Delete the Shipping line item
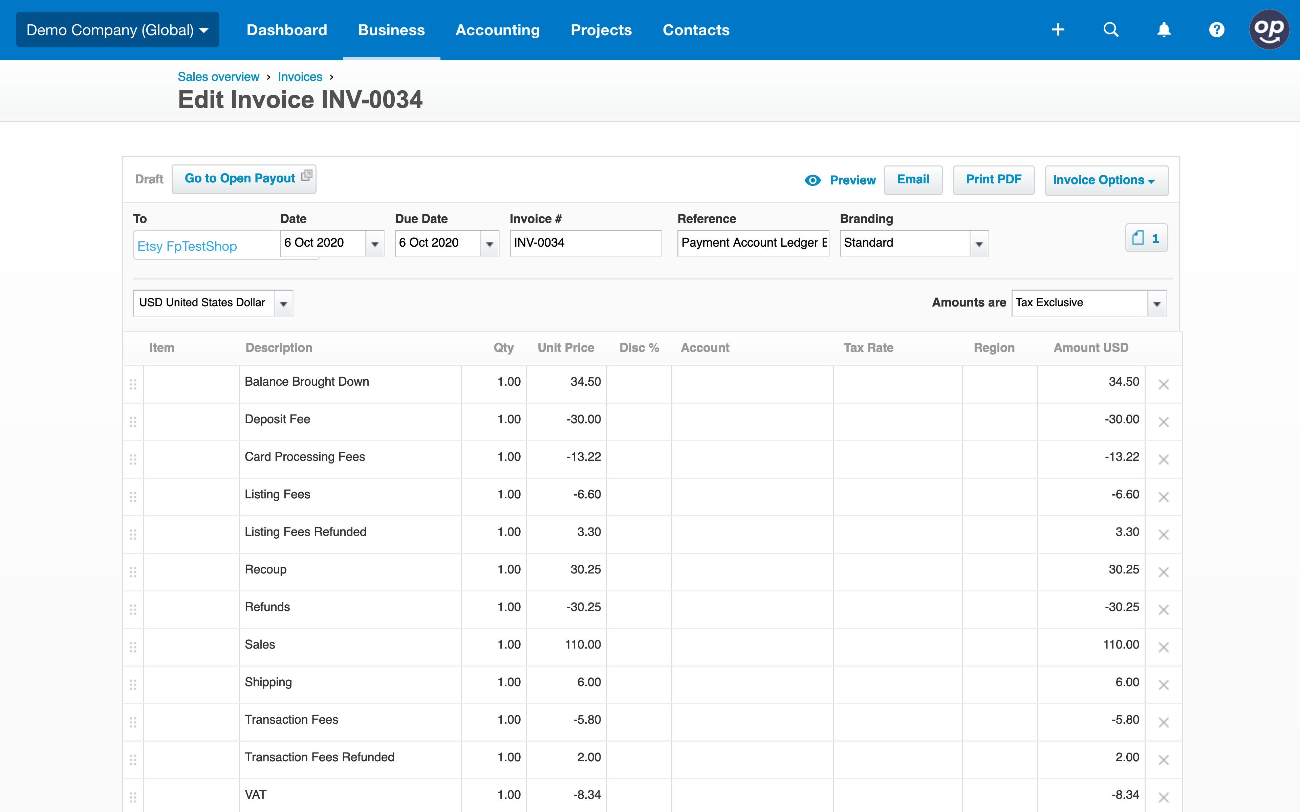Image resolution: width=1300 pixels, height=812 pixels. pyautogui.click(x=1164, y=685)
